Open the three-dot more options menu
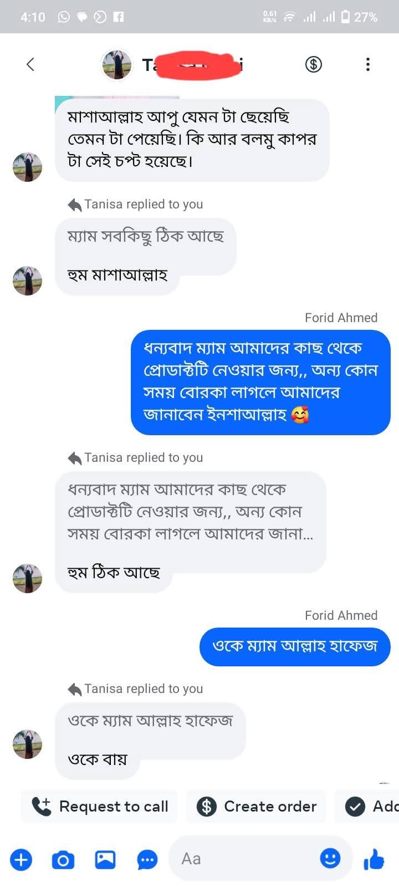The width and height of the screenshot is (399, 887). click(367, 64)
